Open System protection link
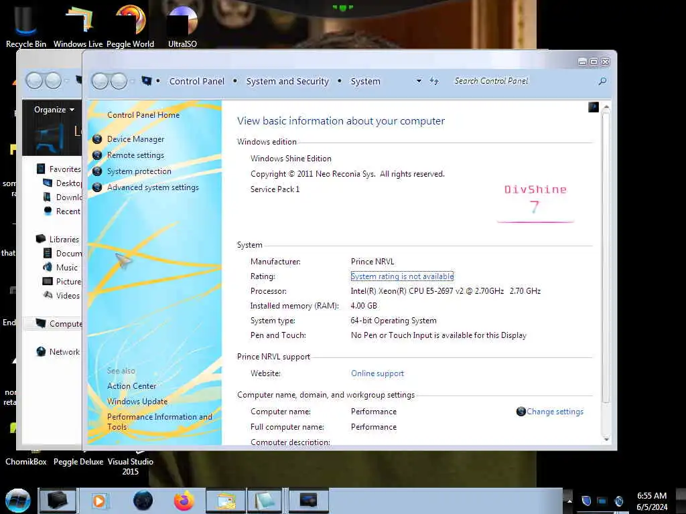This screenshot has width=686, height=514. click(139, 171)
